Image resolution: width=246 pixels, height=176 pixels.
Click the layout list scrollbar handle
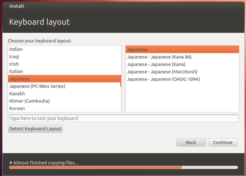point(121,81)
